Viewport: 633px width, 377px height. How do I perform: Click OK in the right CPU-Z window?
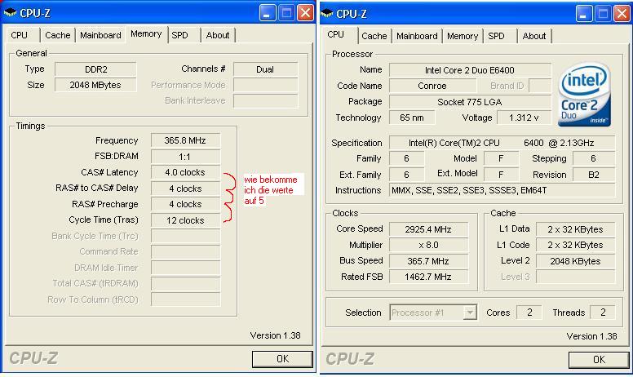[x=599, y=360]
